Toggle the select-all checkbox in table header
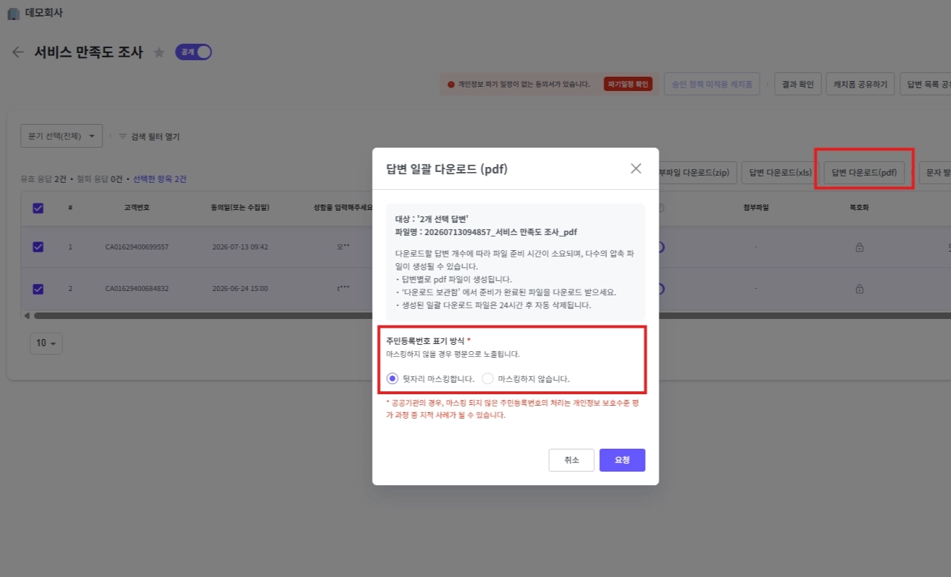This screenshot has height=577, width=951. 38,208
